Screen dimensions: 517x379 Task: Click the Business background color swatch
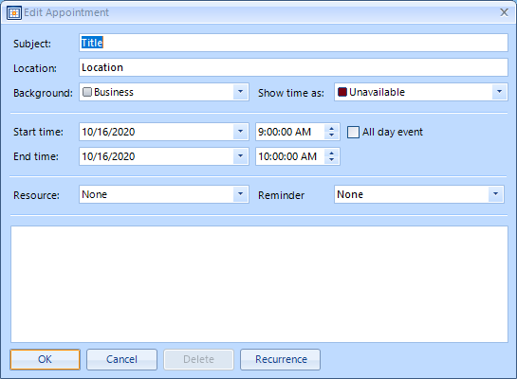[87, 92]
